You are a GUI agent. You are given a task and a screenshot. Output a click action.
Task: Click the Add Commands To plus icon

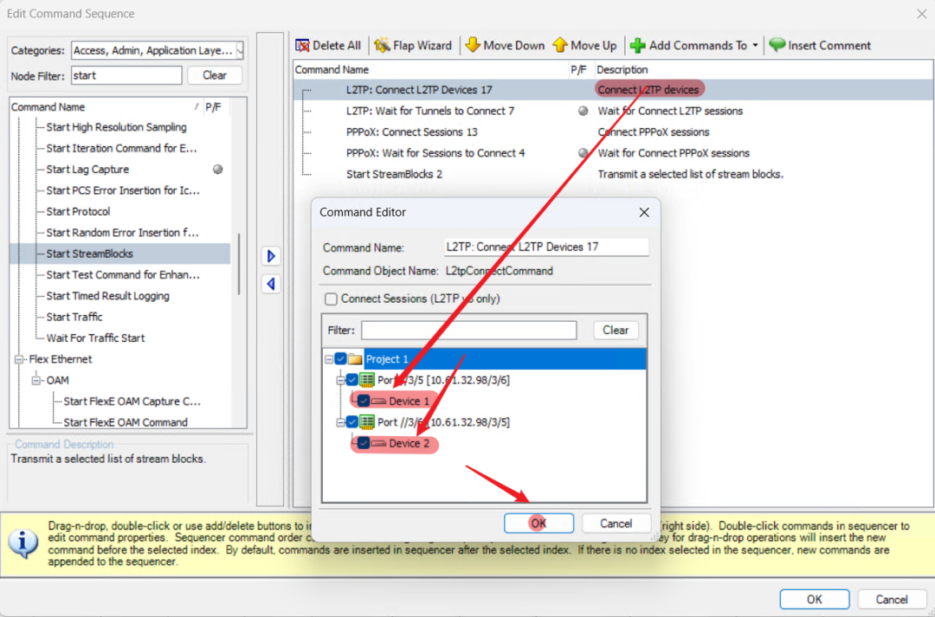tap(638, 46)
